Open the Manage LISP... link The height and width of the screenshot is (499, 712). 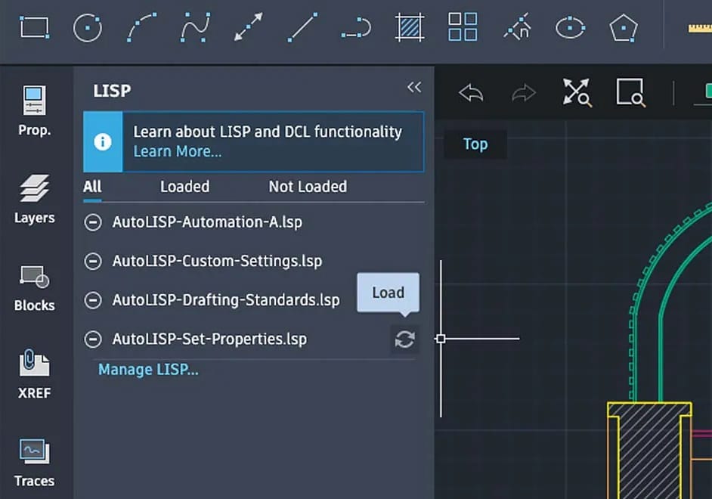click(148, 370)
